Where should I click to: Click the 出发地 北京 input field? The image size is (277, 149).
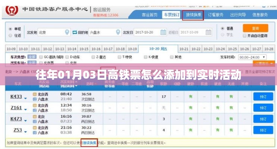pos(51,32)
